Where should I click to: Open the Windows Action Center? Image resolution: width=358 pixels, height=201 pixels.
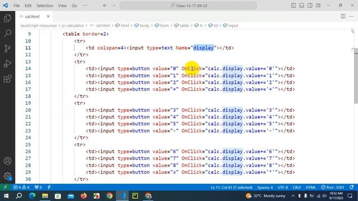click(350, 196)
